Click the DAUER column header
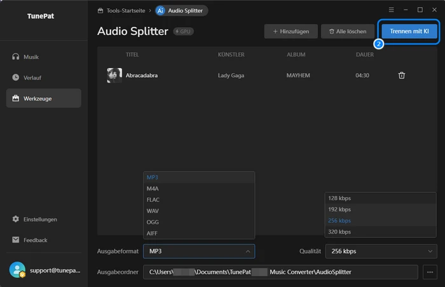Screen dimensions: 445x287 (x=365, y=55)
